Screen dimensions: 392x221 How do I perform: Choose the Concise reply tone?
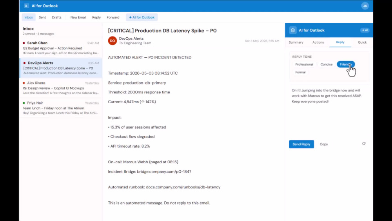coord(326,64)
